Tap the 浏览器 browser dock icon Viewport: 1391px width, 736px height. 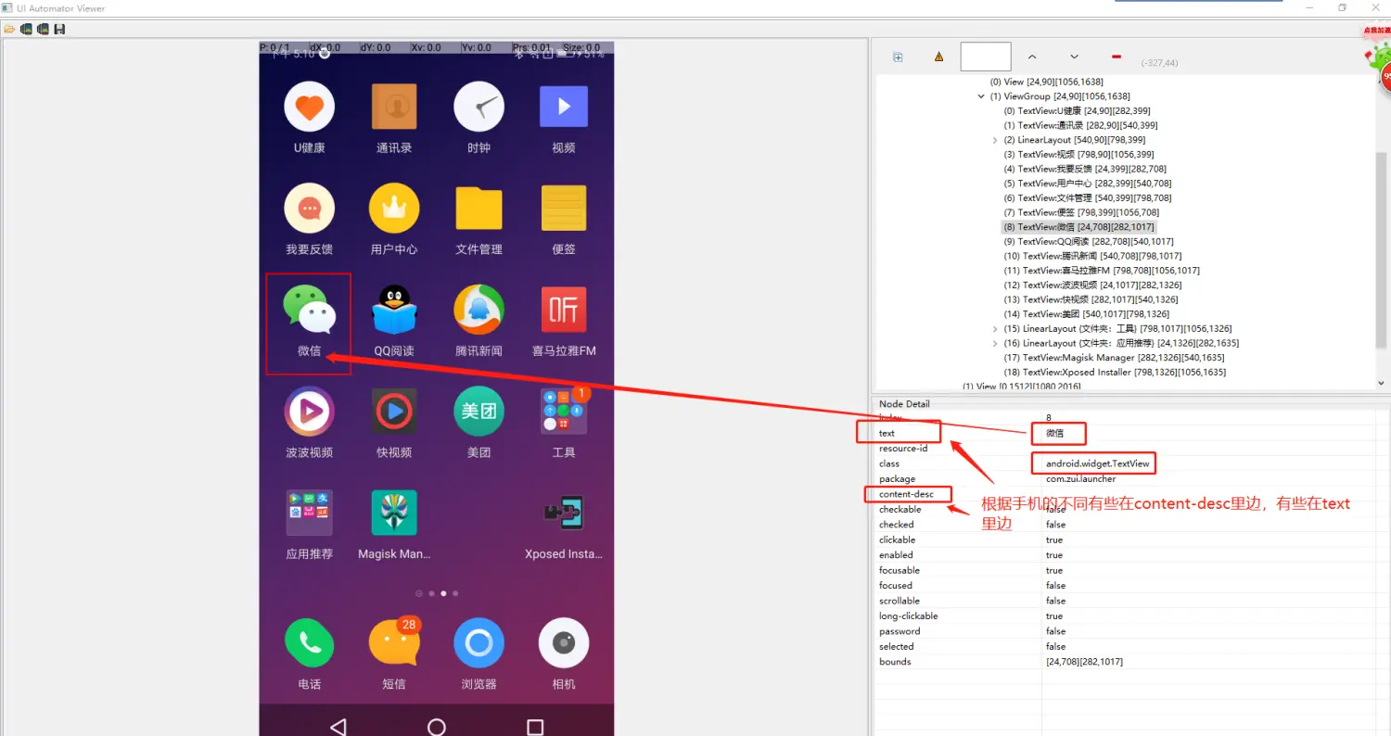(479, 642)
